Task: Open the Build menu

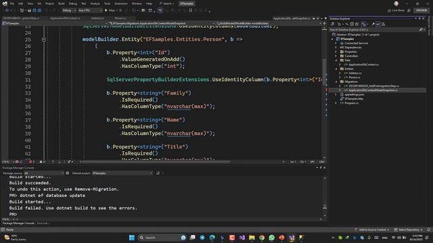Action: click(62, 3)
